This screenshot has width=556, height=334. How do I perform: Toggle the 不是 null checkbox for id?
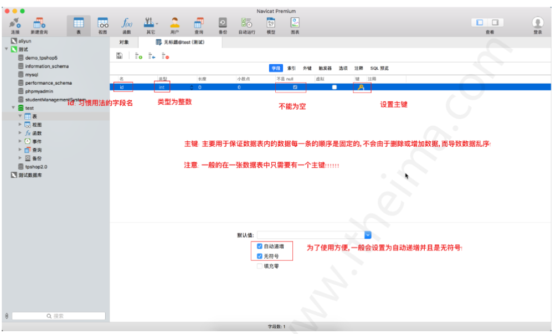(295, 87)
